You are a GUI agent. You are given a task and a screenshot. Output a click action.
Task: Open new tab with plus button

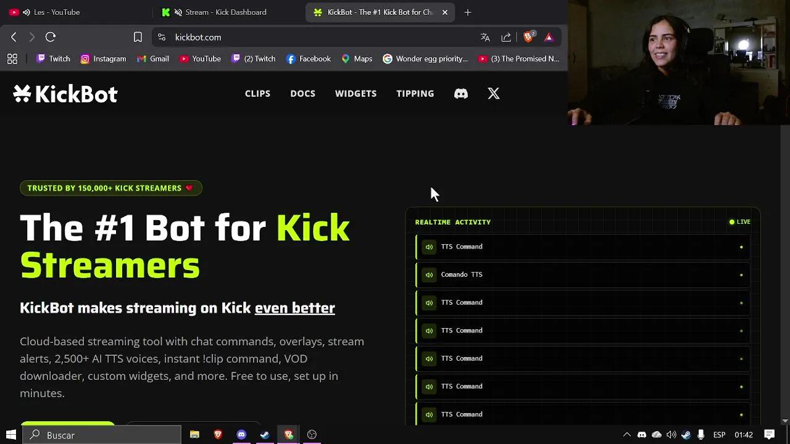[467, 12]
